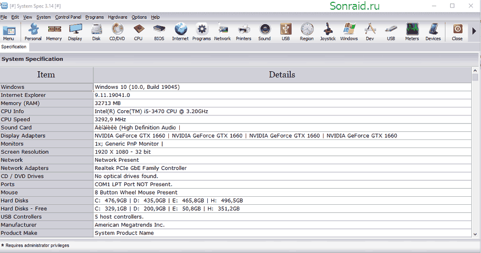Viewport: 481px width, 253px height.
Task: Open the USB drive icon next to Meters
Action: pyautogui.click(x=391, y=32)
